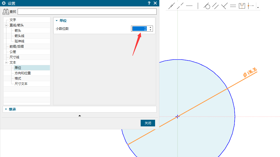Screen dimensions: 280x157
Task: Select the collinear constraint icon
Action: pyautogui.click(x=180, y=6)
